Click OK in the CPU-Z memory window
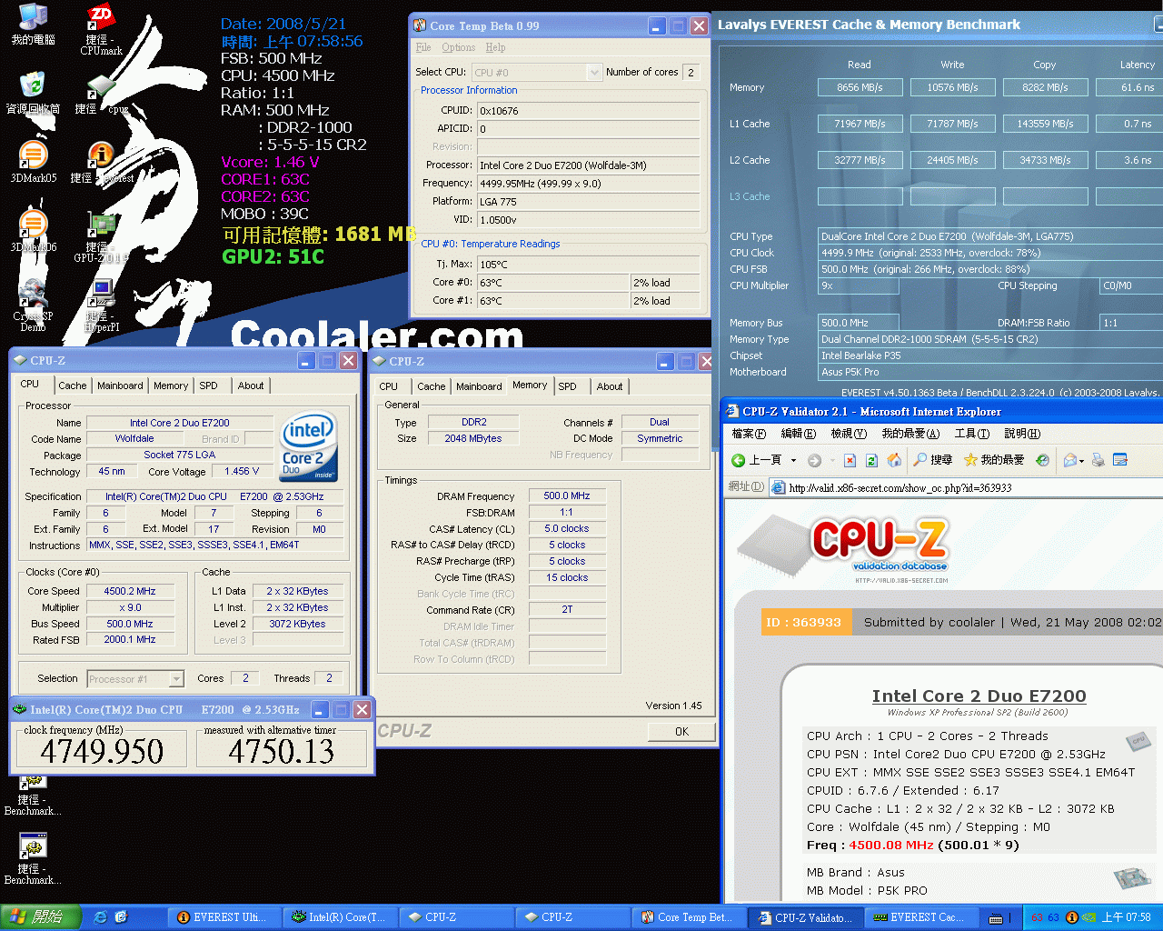1163x931 pixels. 681,732
